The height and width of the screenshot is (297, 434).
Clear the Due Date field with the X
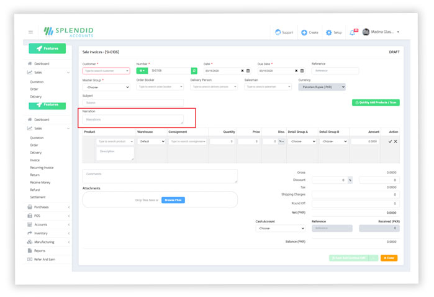tap(296, 71)
